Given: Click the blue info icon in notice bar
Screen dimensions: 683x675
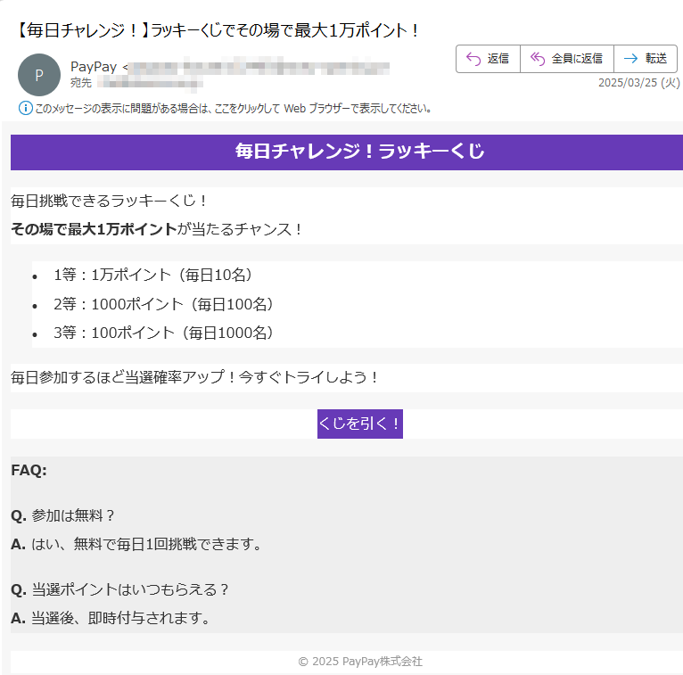Looking at the screenshot, I should [25, 108].
